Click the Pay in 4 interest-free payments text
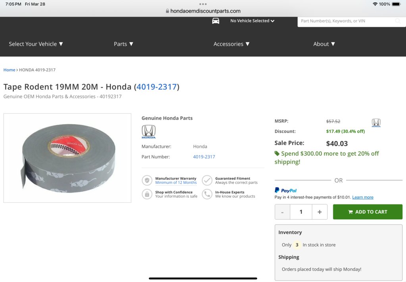The width and height of the screenshot is (406, 282). [x=313, y=197]
